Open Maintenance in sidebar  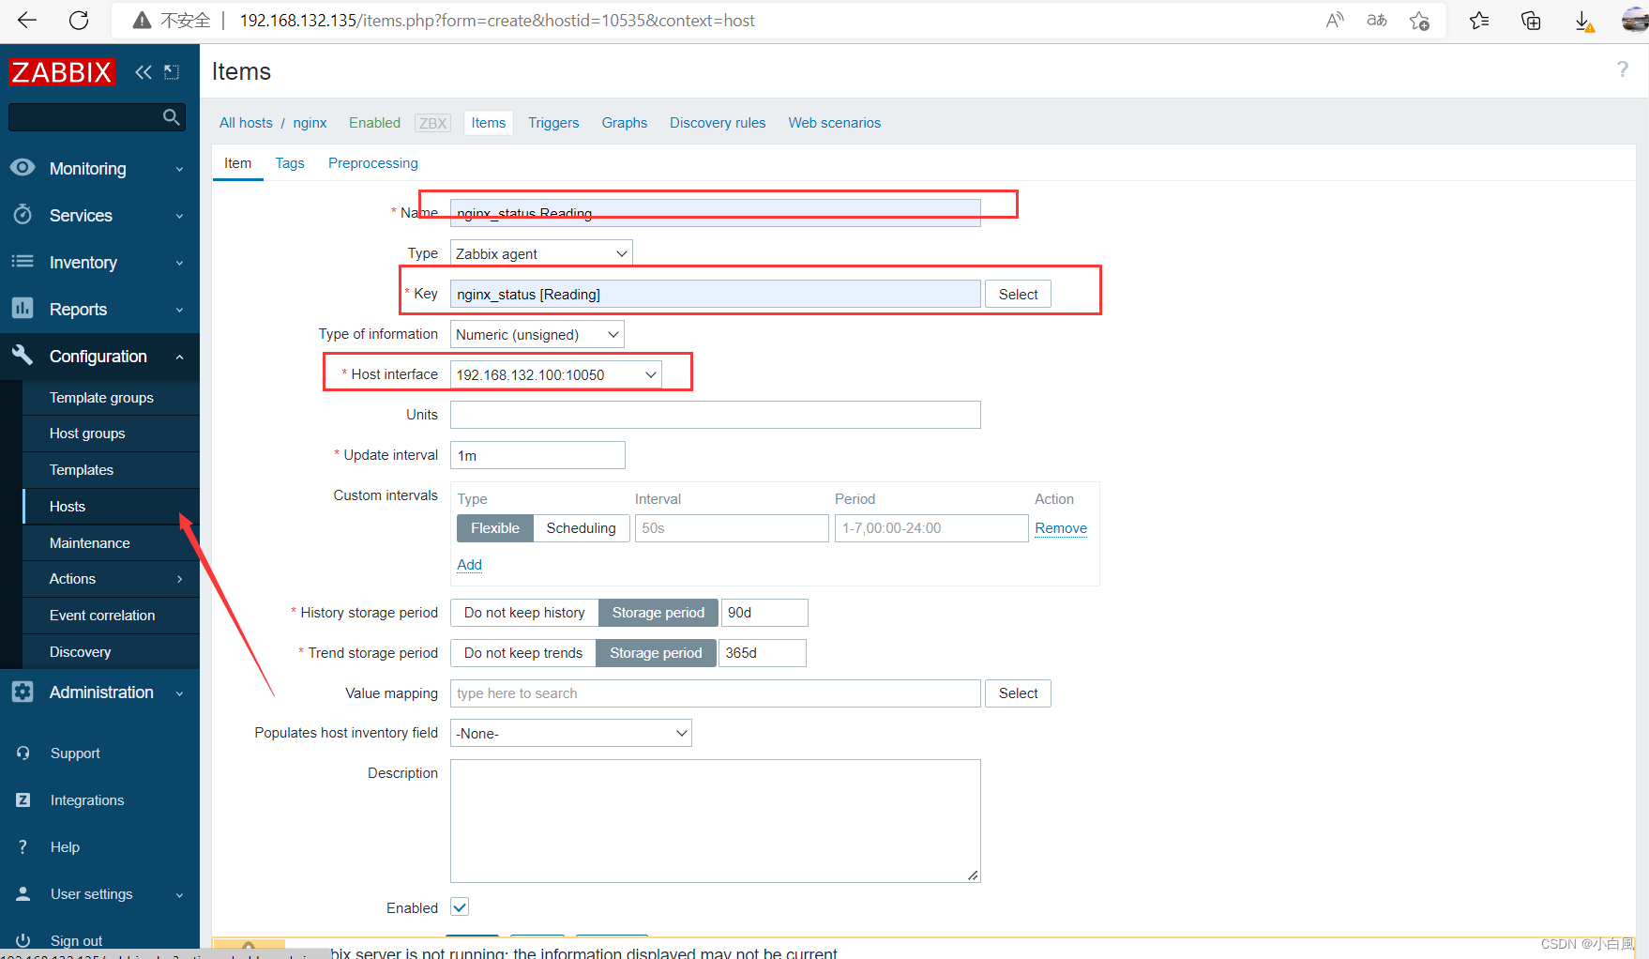pyautogui.click(x=111, y=543)
